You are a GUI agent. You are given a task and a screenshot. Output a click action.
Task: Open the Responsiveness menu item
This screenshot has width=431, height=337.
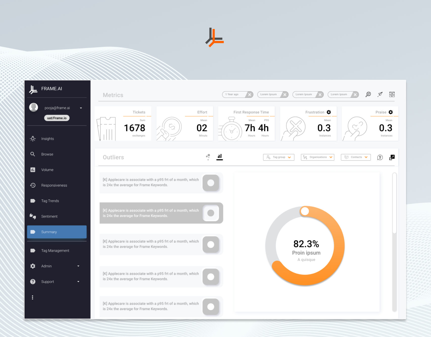(x=57, y=185)
